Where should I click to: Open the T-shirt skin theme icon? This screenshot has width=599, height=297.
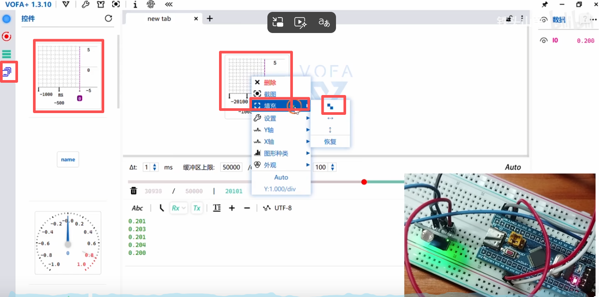[101, 4]
